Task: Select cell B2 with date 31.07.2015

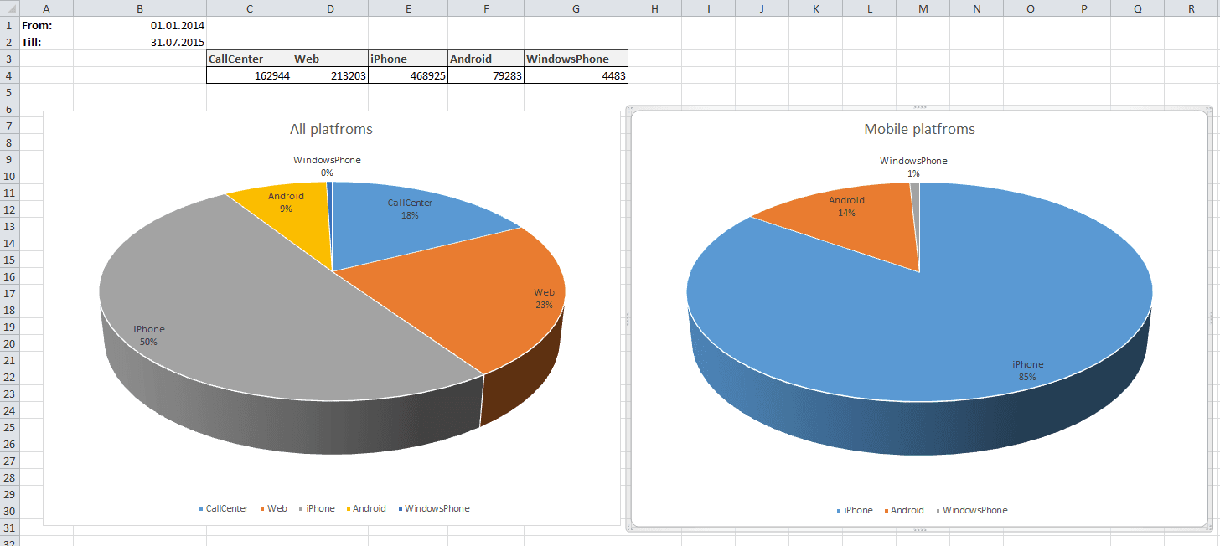Action: point(140,42)
